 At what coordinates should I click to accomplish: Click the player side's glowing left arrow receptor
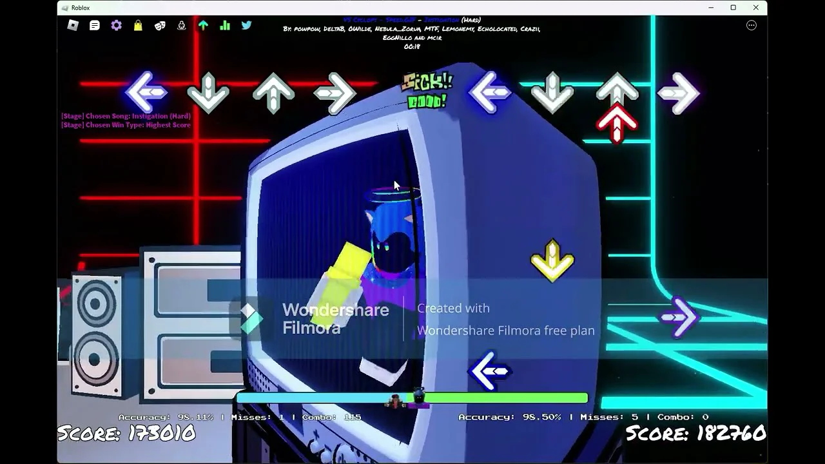tap(489, 92)
